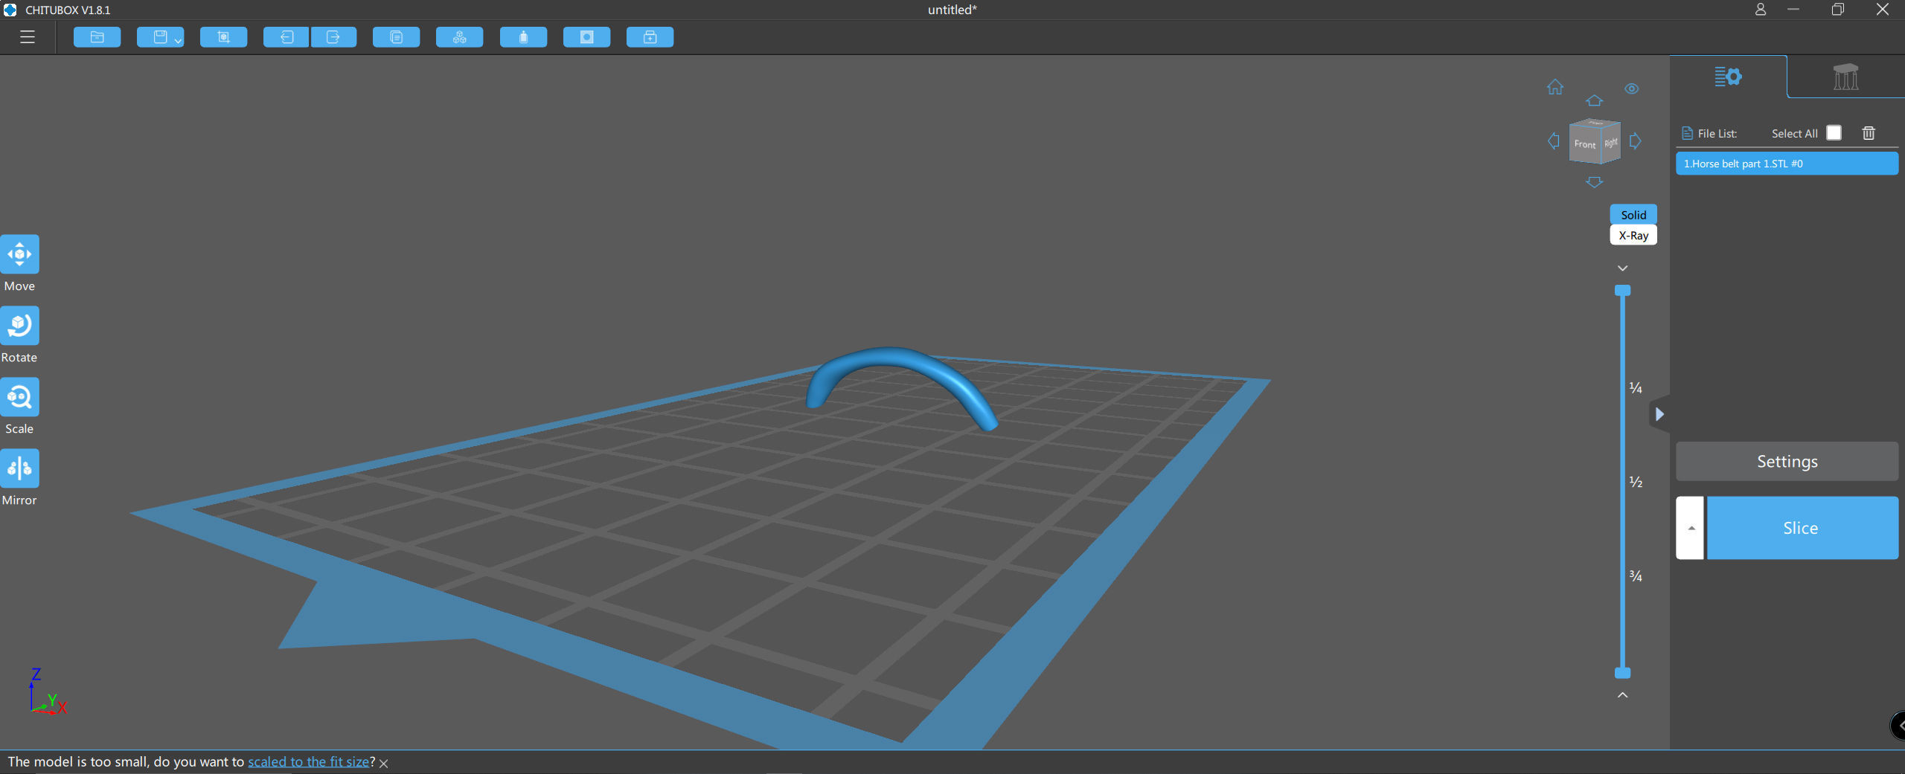Click the bottom handle of layer slider

pos(1623,673)
